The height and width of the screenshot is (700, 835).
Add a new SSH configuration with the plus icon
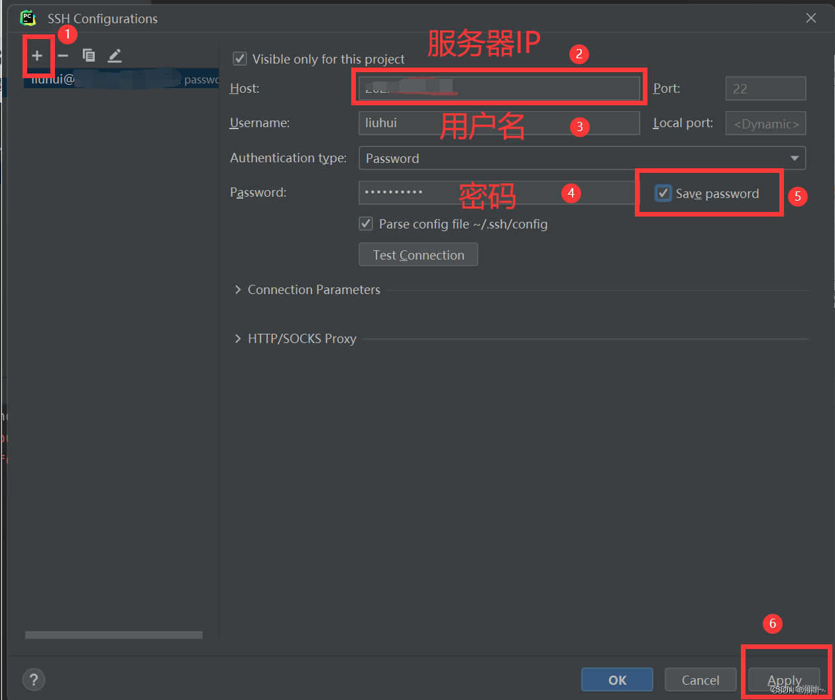(38, 56)
